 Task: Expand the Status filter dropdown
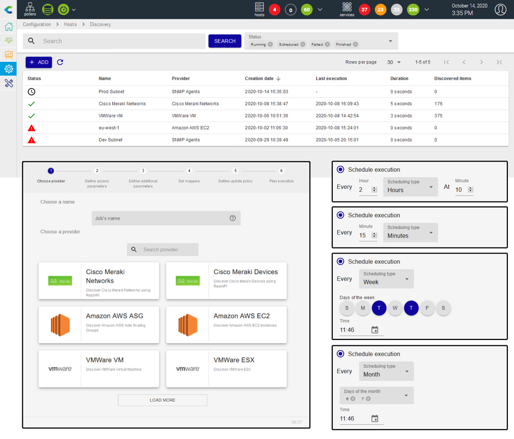(x=390, y=41)
